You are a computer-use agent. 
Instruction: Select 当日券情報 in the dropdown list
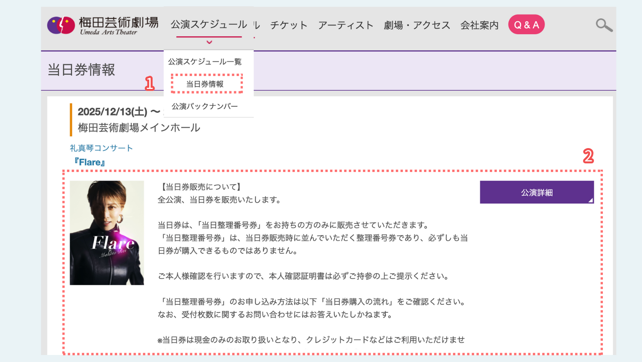(x=205, y=84)
